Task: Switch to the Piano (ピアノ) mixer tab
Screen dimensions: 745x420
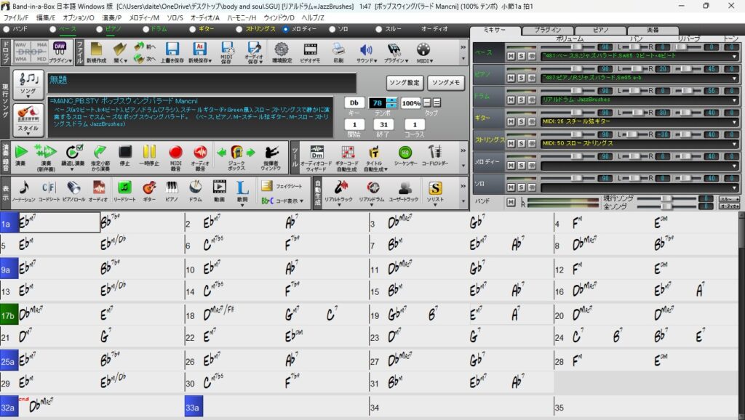Action: 600,30
